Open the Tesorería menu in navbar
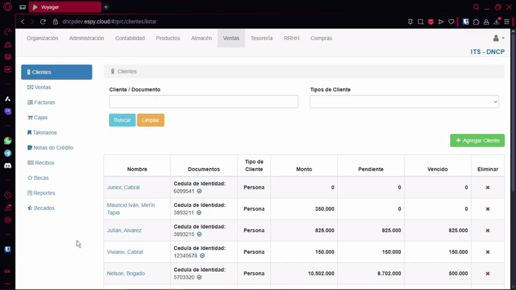 pos(261,38)
